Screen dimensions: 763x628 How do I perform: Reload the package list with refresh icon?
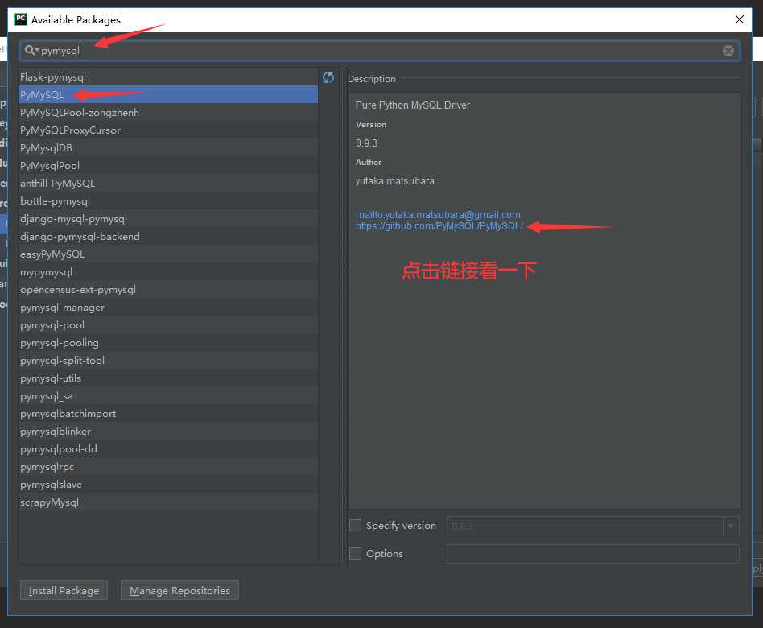(328, 77)
